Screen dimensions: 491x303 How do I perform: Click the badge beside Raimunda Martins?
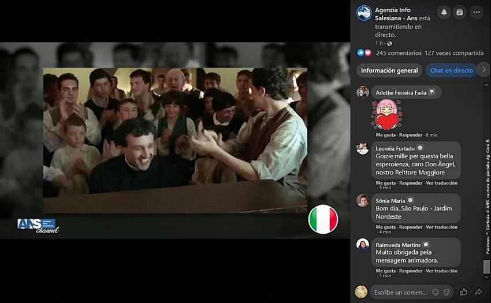(426, 244)
